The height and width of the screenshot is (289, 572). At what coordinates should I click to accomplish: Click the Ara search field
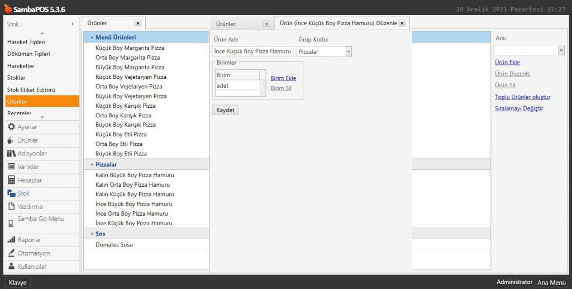click(526, 50)
